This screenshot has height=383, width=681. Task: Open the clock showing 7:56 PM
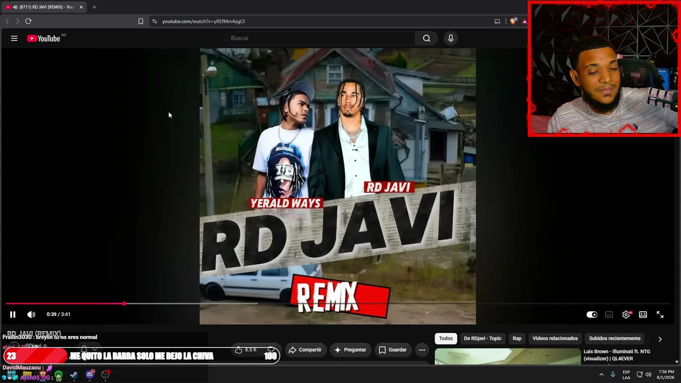pos(666,374)
